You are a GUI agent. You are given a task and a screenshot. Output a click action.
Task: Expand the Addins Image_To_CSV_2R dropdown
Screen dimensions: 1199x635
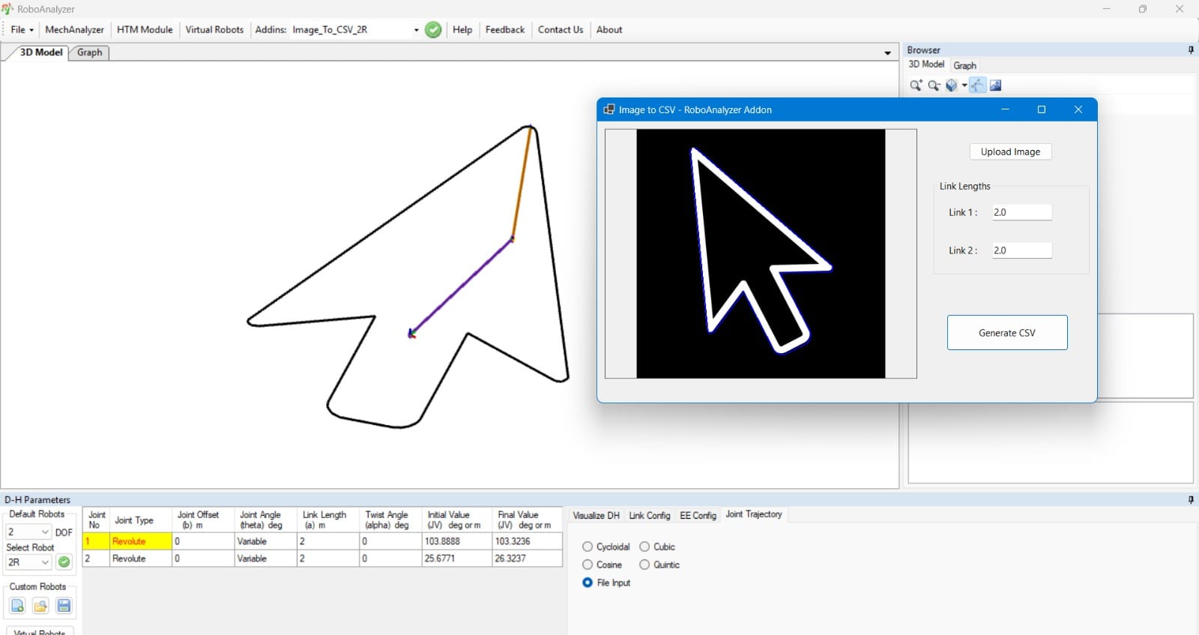[416, 30]
